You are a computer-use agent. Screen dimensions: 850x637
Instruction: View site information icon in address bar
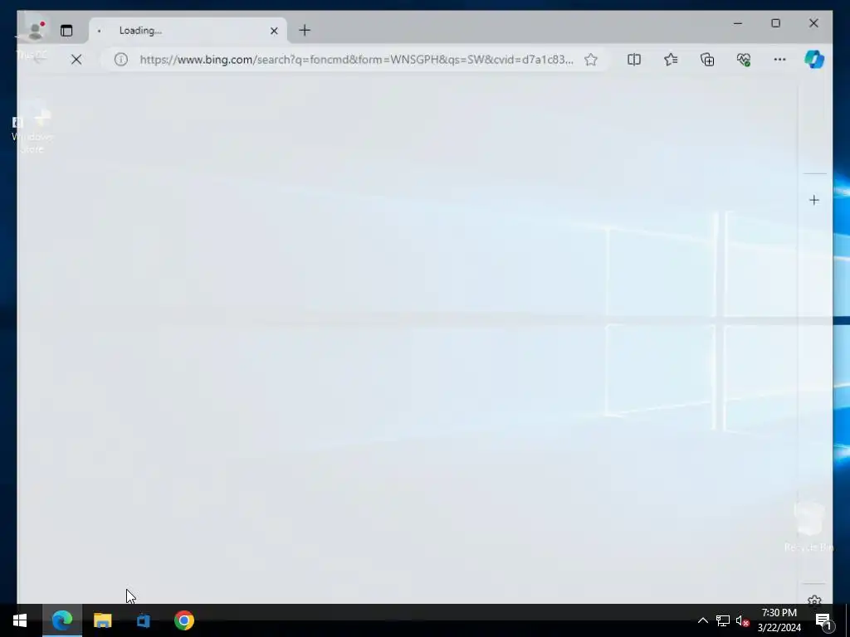point(121,60)
